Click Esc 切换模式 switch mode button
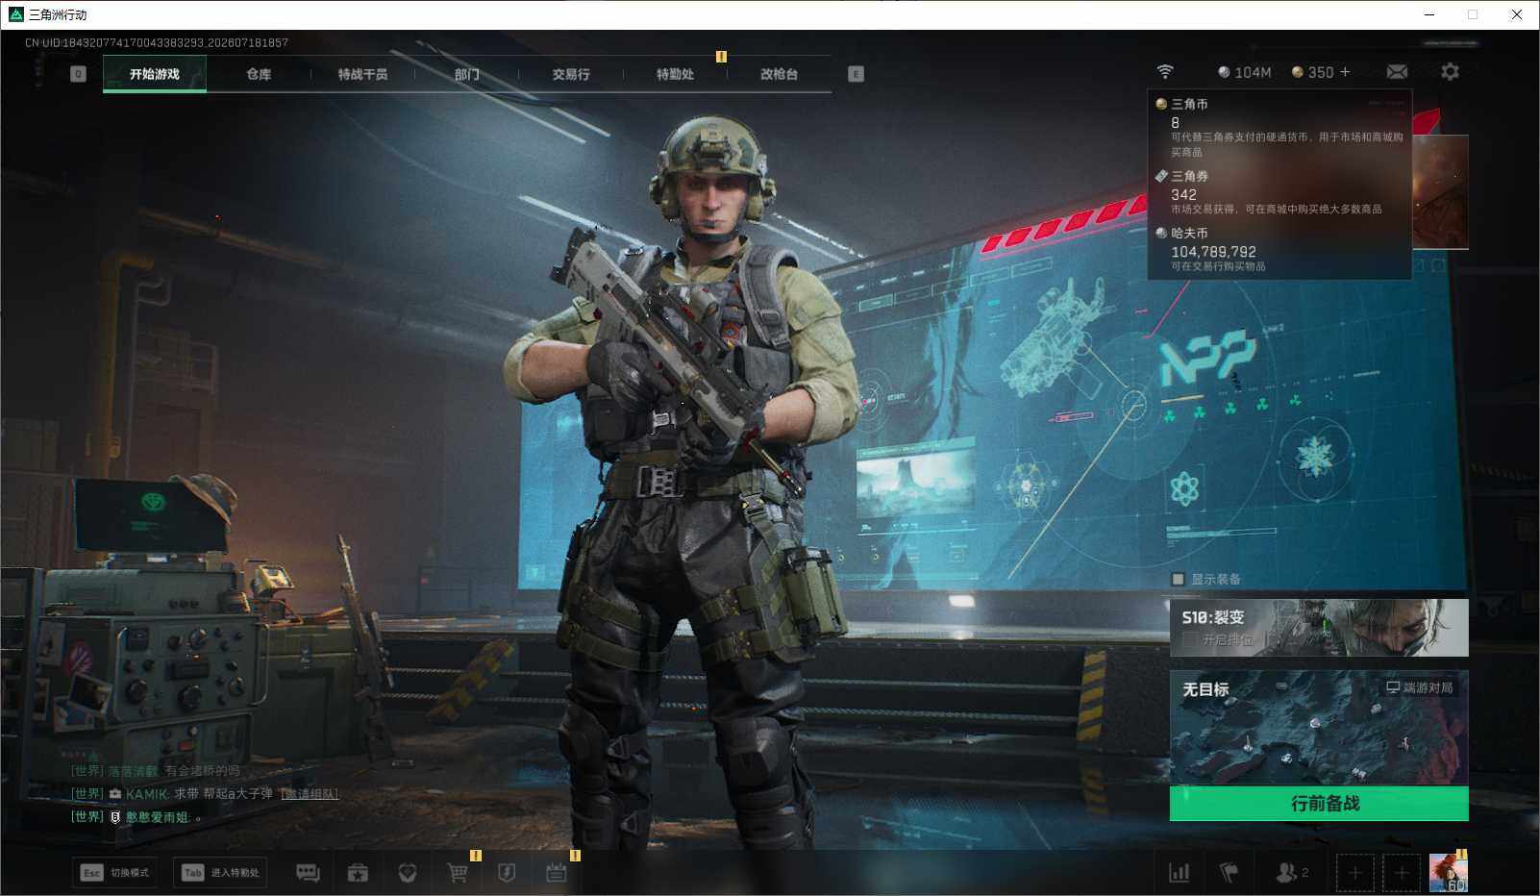 [x=115, y=873]
